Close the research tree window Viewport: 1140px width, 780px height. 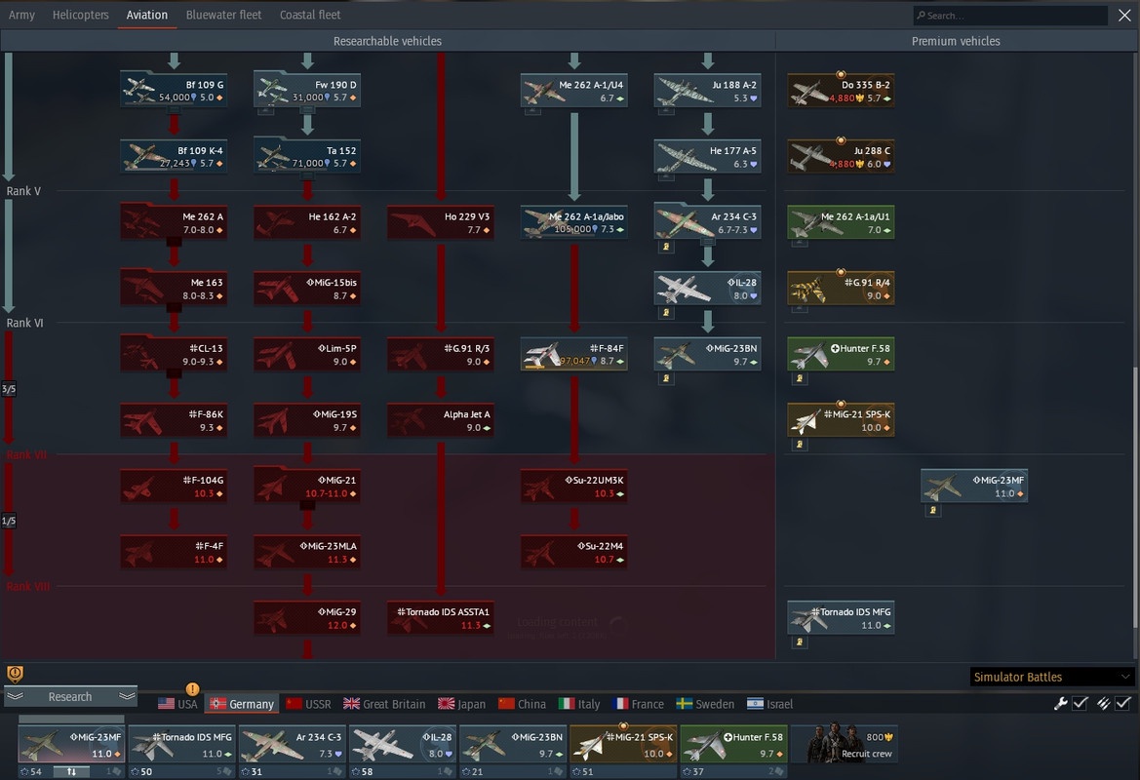[x=1124, y=16]
